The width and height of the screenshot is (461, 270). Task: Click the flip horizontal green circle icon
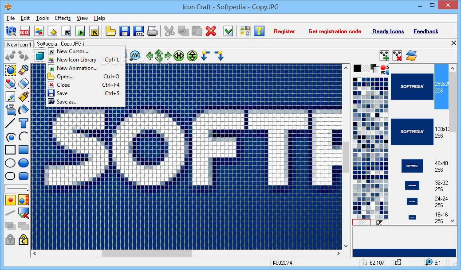(x=179, y=56)
